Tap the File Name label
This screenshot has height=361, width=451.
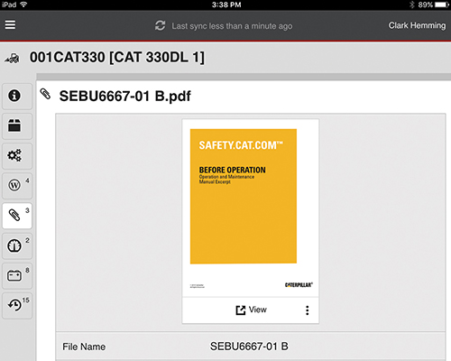[x=84, y=347]
